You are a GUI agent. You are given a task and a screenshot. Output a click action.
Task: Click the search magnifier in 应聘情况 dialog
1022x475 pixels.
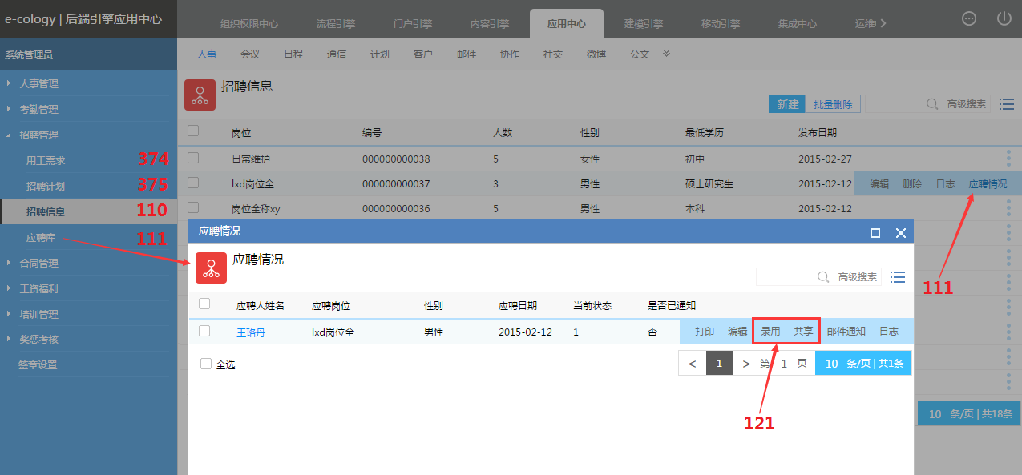(823, 277)
